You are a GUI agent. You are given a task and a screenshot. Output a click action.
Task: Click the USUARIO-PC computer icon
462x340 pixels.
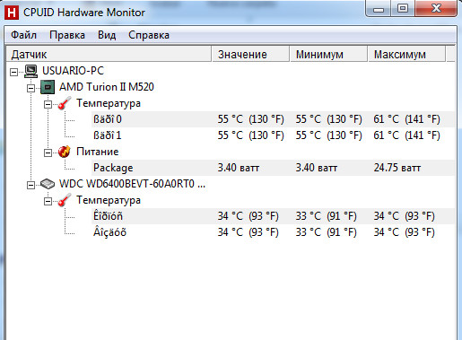click(31, 71)
